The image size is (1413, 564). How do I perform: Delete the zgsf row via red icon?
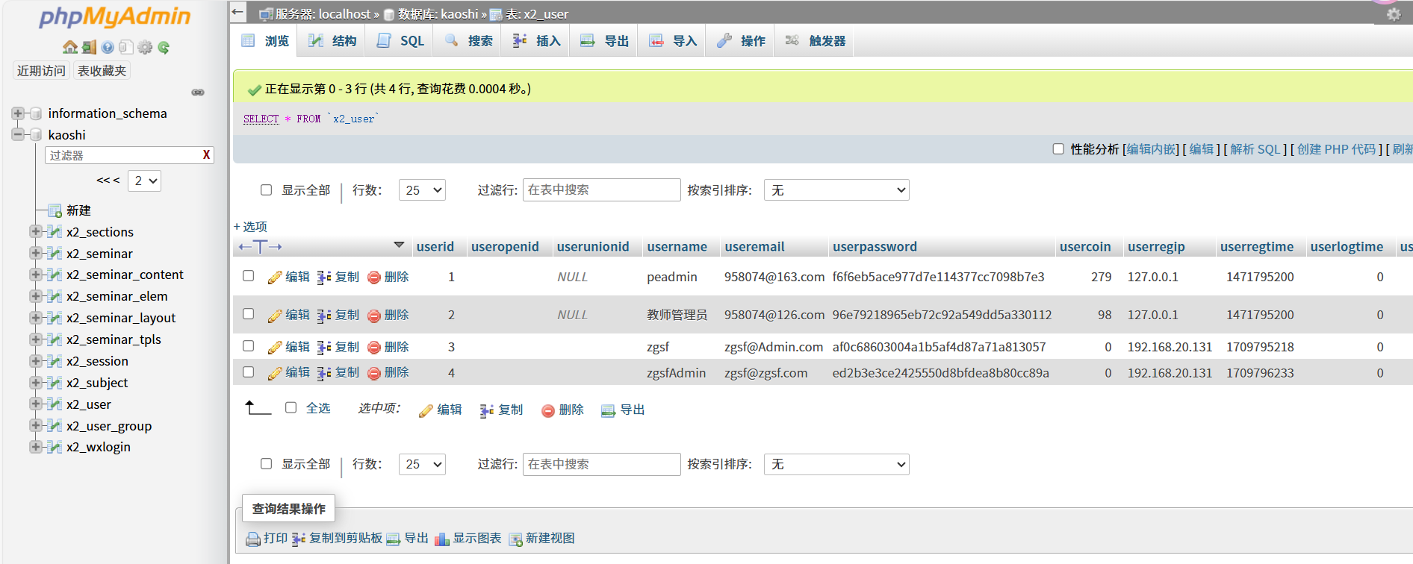374,348
